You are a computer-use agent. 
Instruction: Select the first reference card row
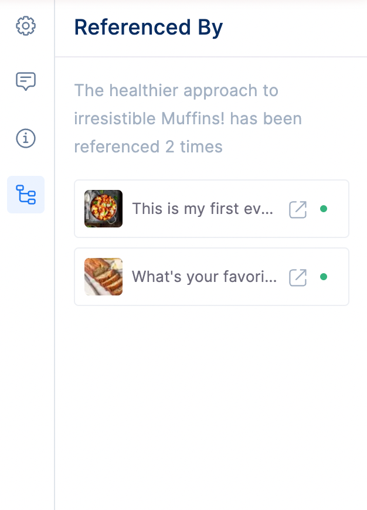point(212,209)
